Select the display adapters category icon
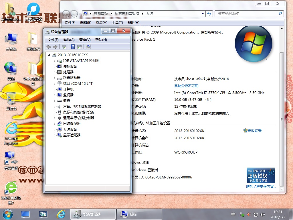 point(60,135)
